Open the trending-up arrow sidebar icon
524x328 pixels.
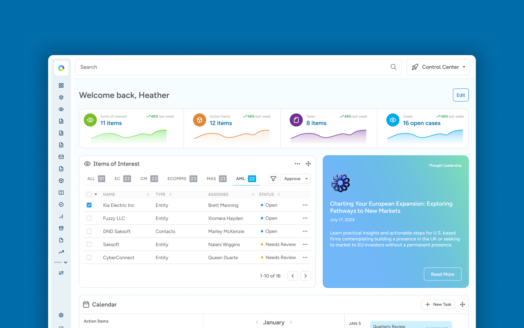(x=61, y=252)
